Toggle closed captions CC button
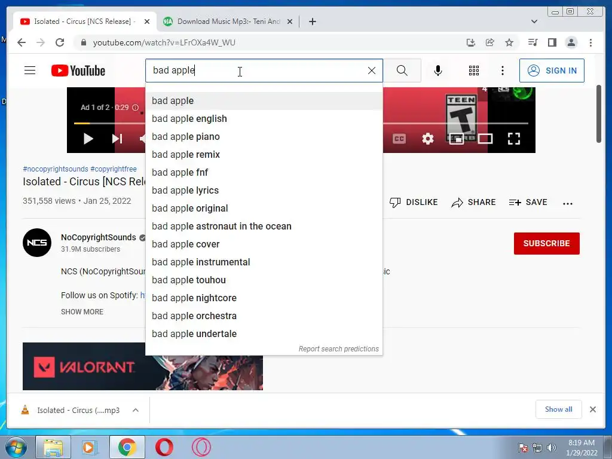 [x=399, y=139]
